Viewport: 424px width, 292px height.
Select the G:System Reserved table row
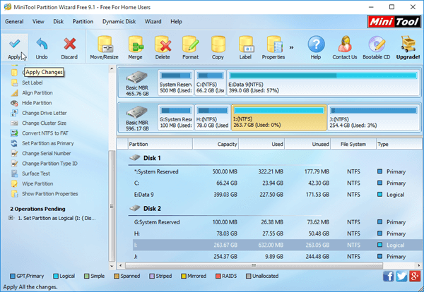click(x=277, y=222)
